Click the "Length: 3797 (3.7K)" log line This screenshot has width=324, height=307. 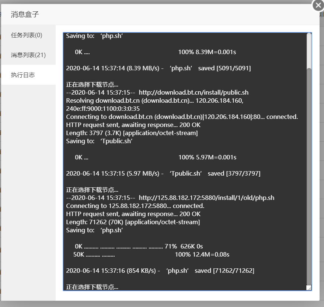tap(132, 133)
